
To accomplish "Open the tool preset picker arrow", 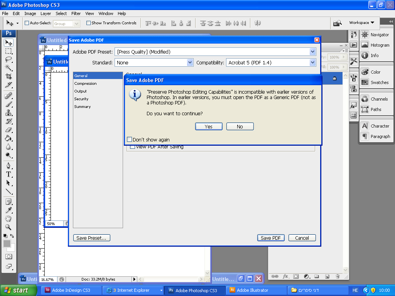I will [17, 23].
